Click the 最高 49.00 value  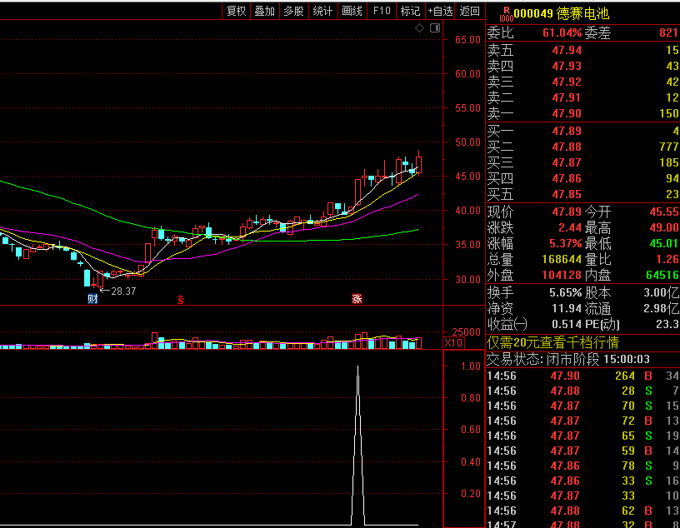(x=664, y=227)
